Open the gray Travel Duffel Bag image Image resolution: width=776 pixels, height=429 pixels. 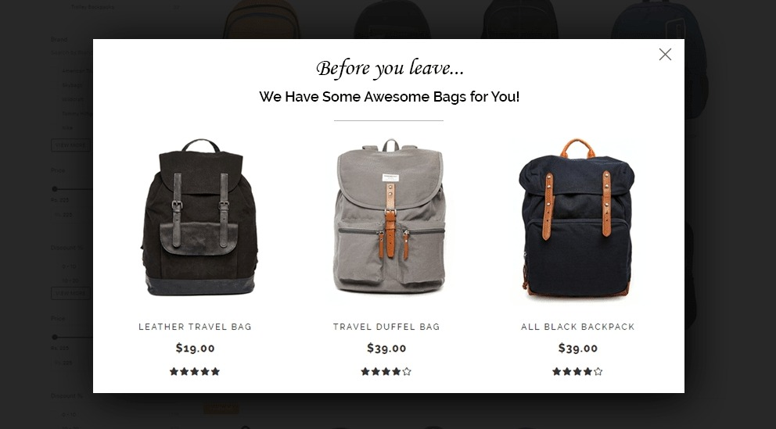point(389,216)
